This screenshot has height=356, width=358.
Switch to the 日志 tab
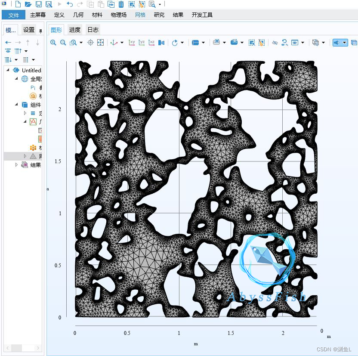(93, 30)
